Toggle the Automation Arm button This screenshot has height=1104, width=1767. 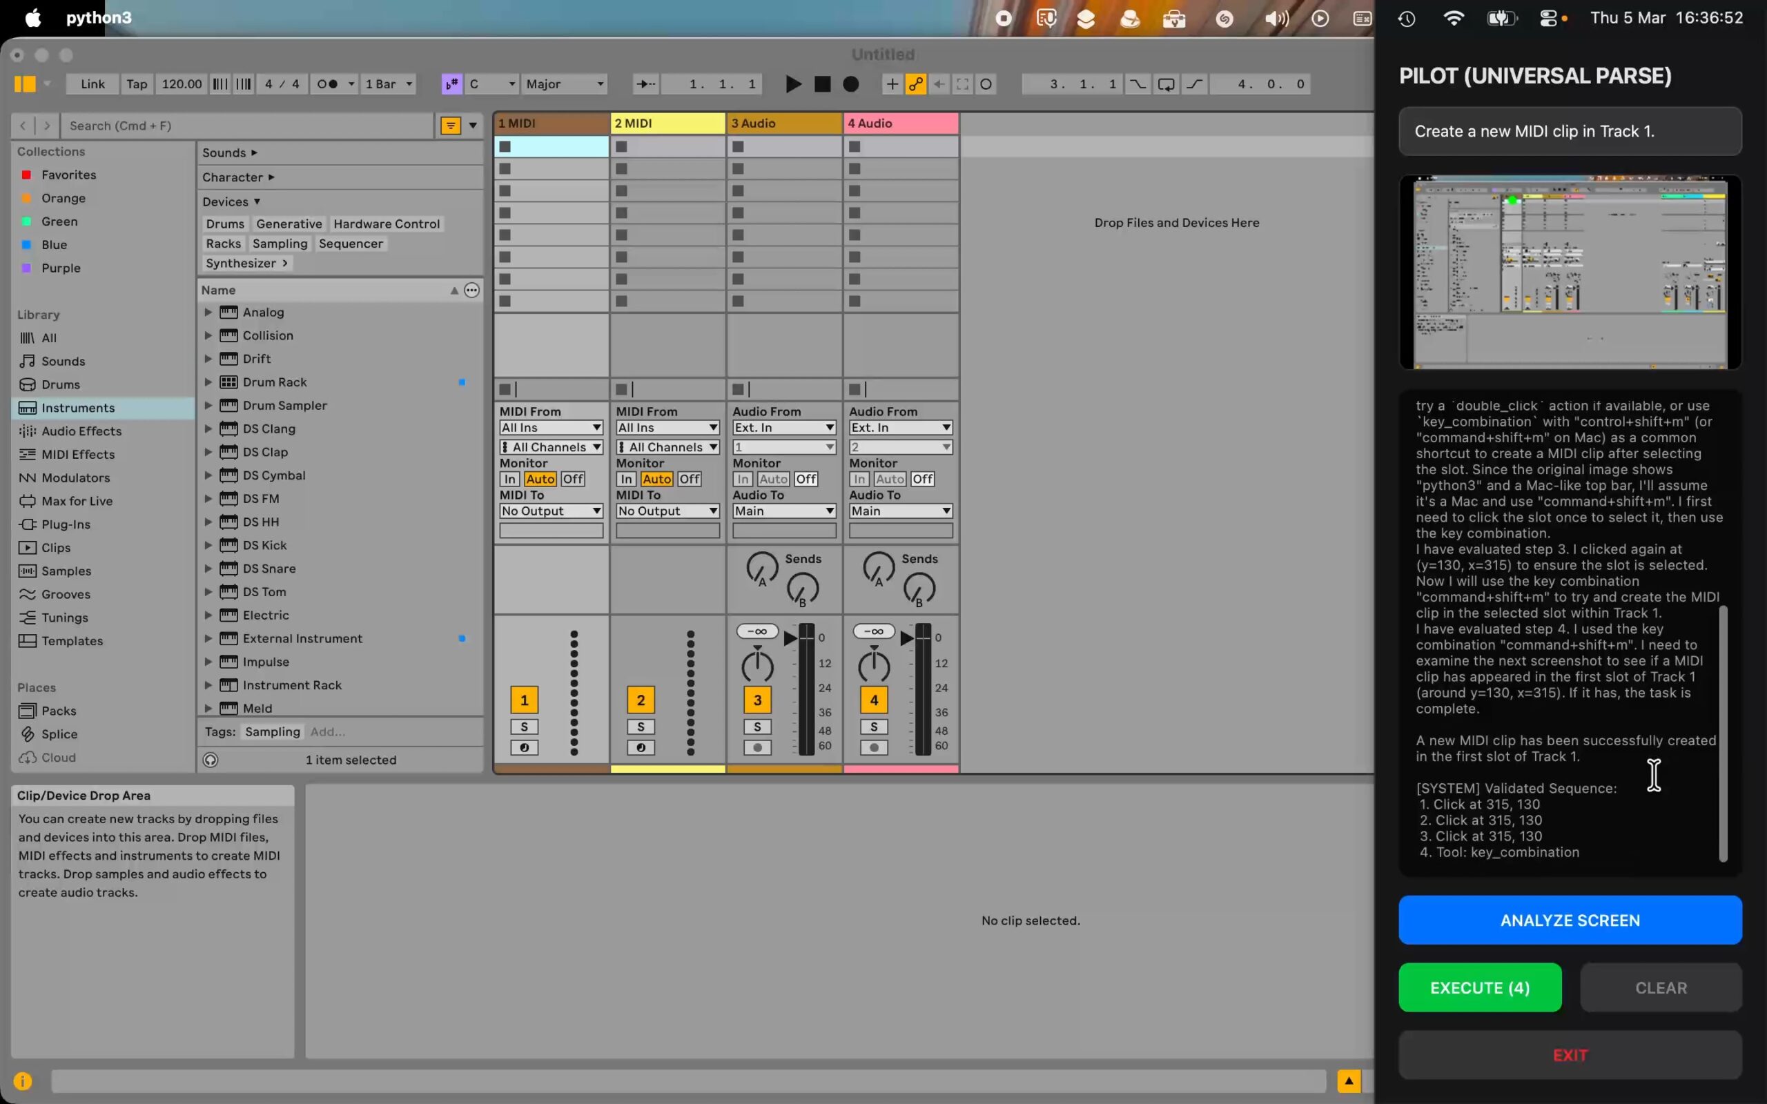(916, 84)
